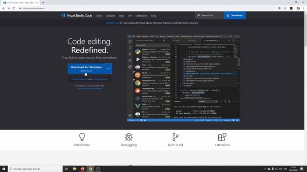Viewport: 307px width, 172px height.
Task: Reload the current page
Action: (x=14, y=8)
